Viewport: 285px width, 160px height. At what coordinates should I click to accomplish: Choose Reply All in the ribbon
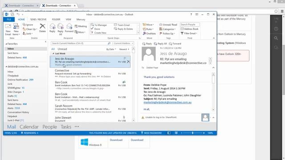(61, 29)
